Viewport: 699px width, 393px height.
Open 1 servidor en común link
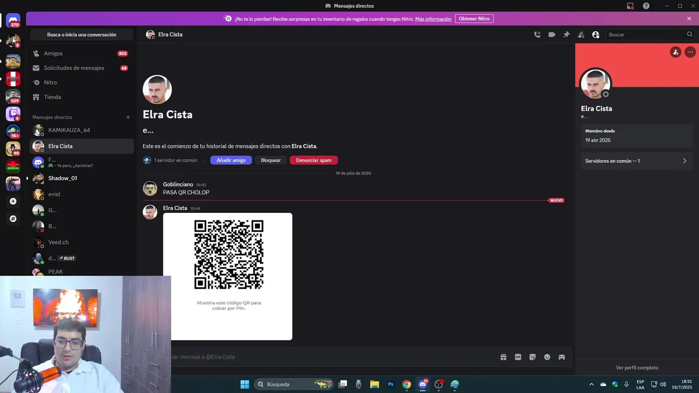click(x=176, y=160)
